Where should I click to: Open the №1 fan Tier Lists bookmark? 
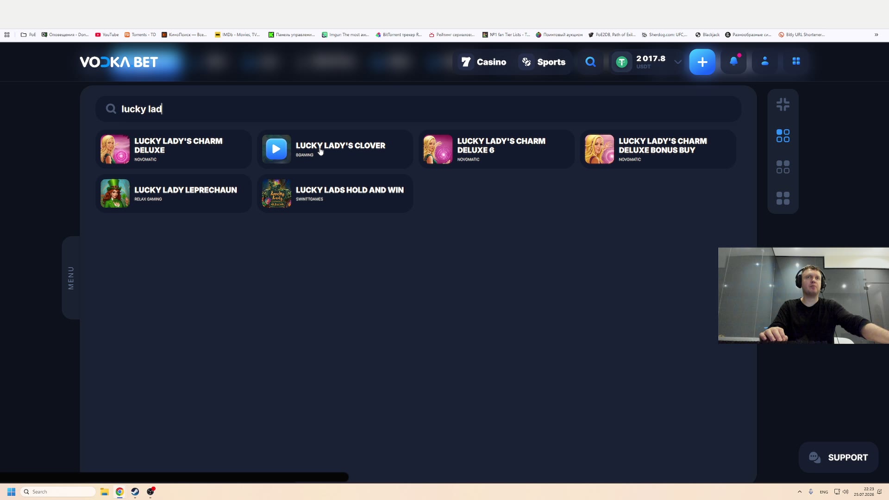[506, 35]
